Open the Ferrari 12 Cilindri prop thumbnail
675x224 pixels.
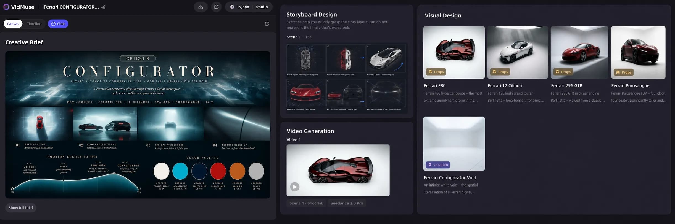[x=518, y=52]
